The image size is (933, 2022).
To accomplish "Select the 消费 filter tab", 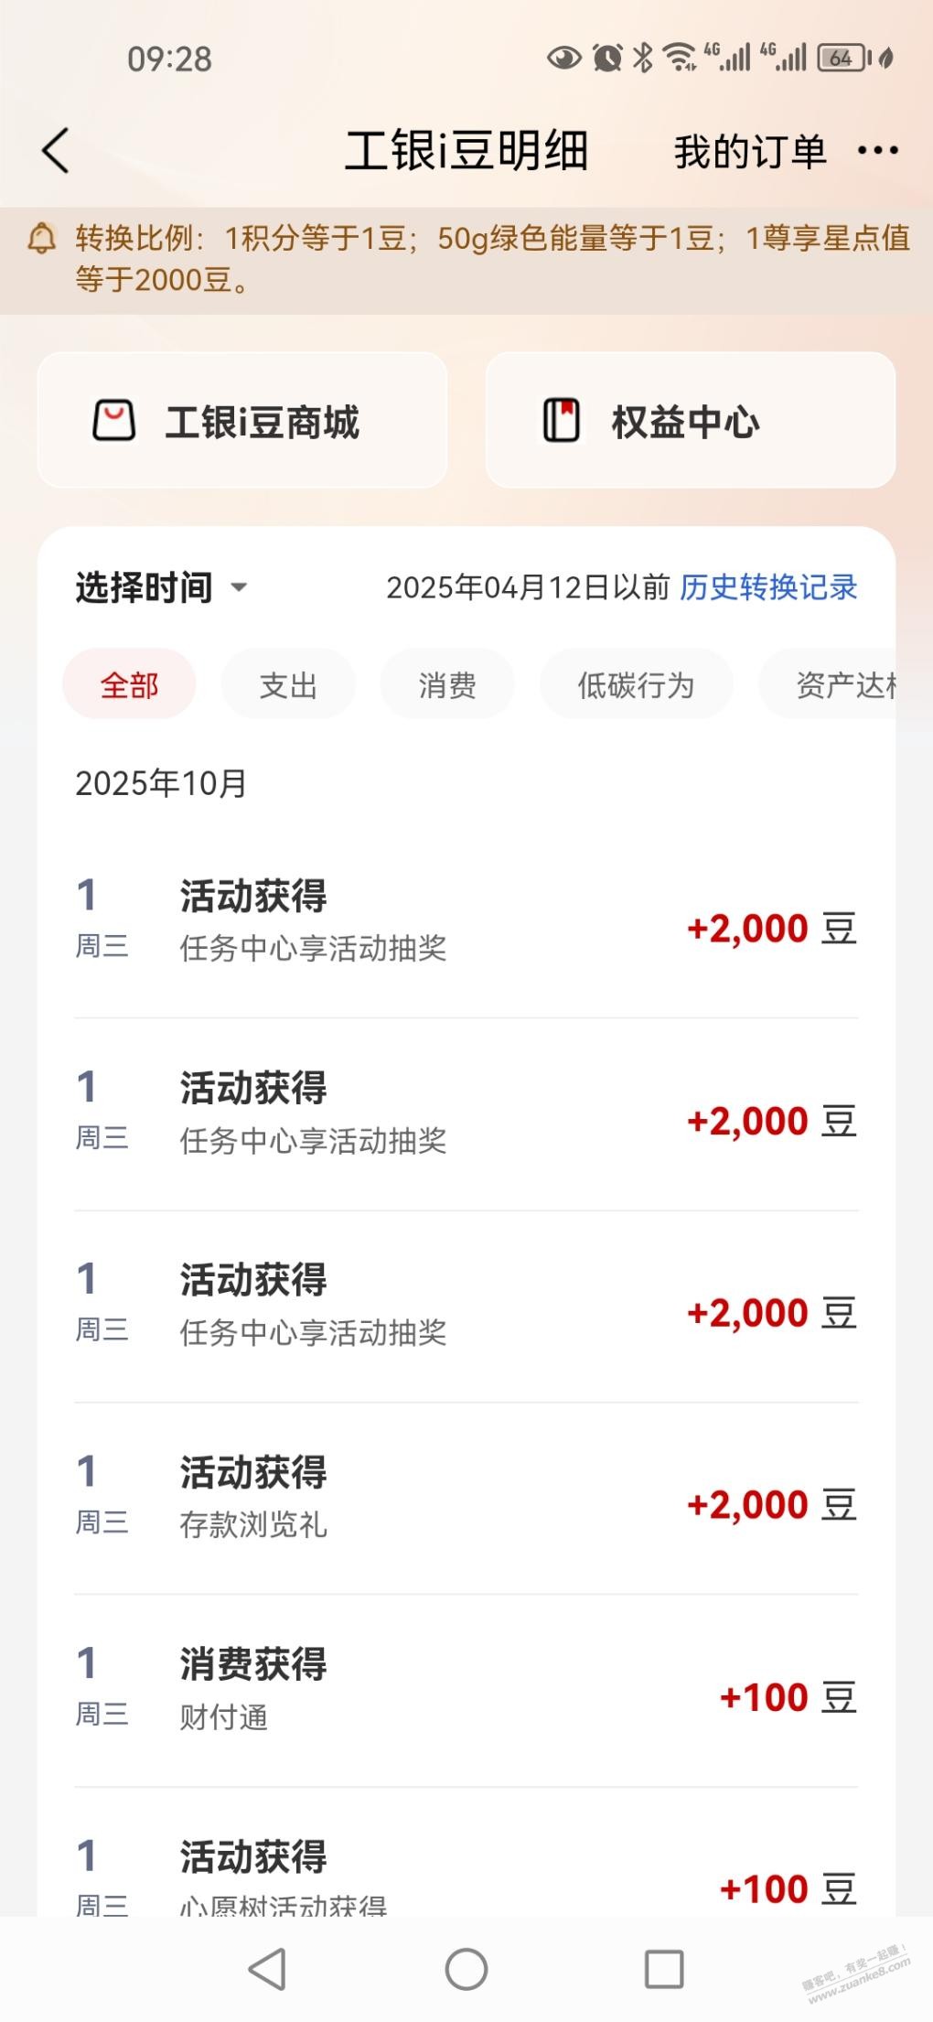I will [x=447, y=684].
